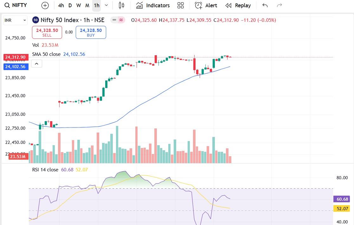Click the 24,102.56 blue SMA price label

click(x=15, y=67)
